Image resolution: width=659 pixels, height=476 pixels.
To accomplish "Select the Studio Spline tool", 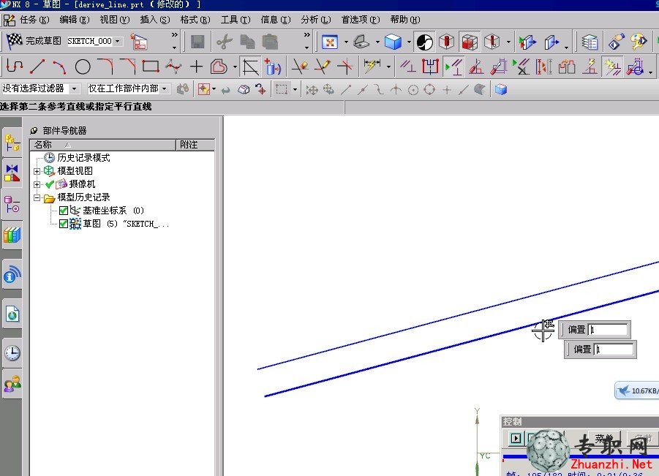I will tap(173, 67).
